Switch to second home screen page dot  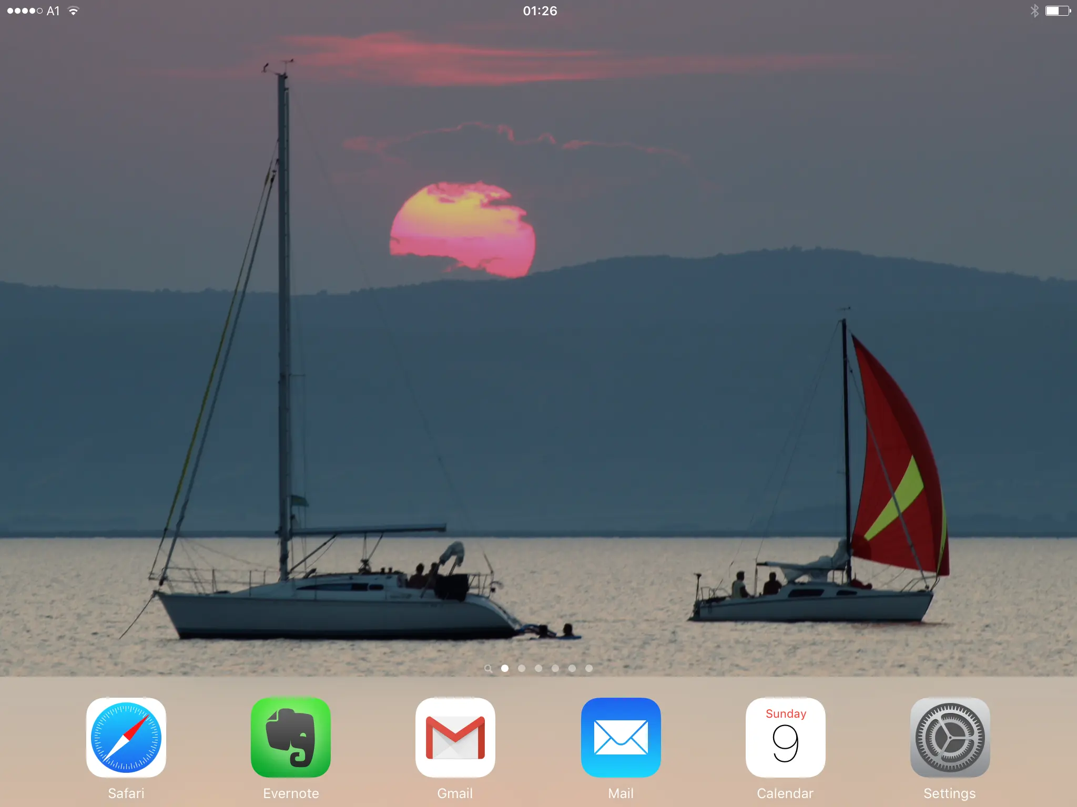(522, 668)
